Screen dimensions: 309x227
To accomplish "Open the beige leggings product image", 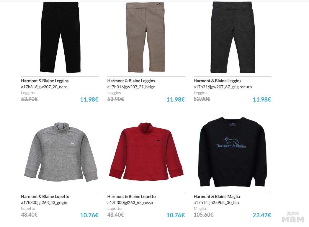I will click(145, 37).
